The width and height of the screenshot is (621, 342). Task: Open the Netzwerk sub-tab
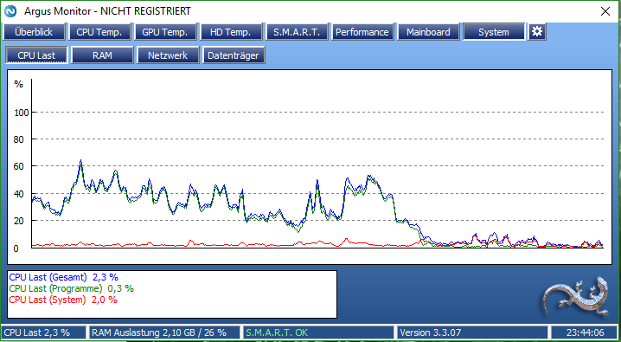(168, 55)
